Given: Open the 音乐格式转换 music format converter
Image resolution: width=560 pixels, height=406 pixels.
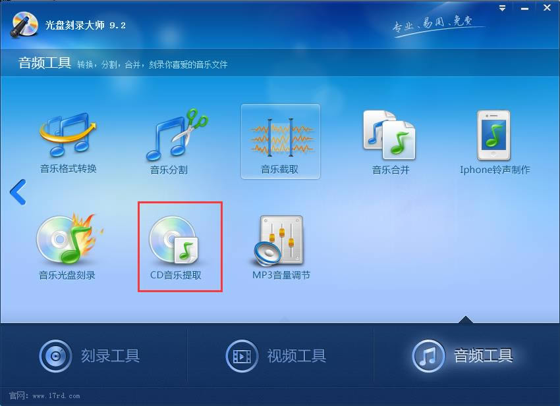Looking at the screenshot, I should point(68,142).
